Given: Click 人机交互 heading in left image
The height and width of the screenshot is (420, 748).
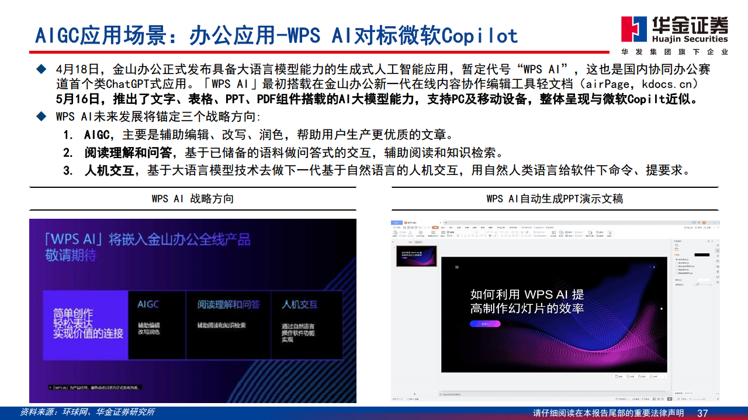Looking at the screenshot, I should point(300,304).
